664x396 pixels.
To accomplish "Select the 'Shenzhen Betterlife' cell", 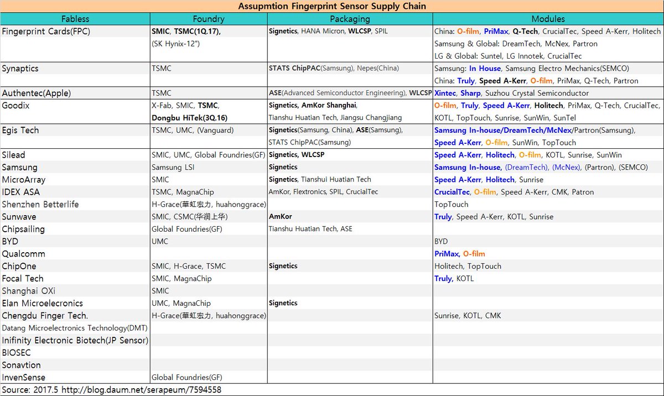I will coord(40,204).
